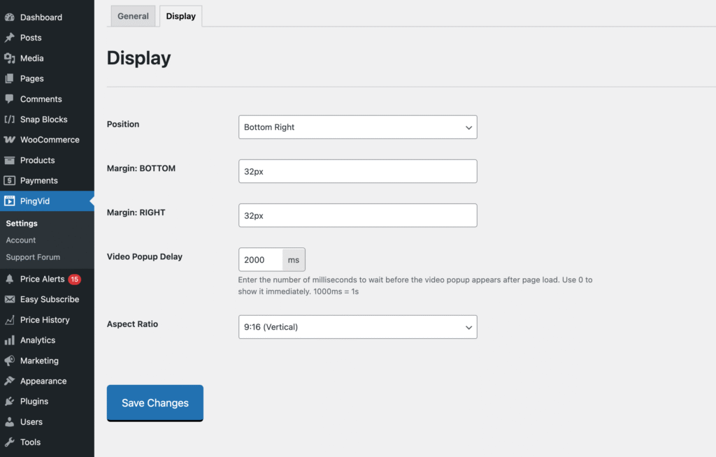
Task: Click the Marketing megaphone icon
Action: click(10, 361)
